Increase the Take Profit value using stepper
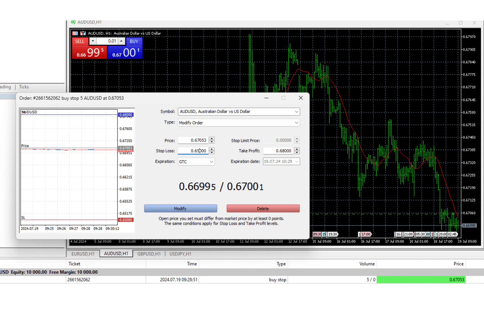The width and height of the screenshot is (484, 311). [297, 149]
